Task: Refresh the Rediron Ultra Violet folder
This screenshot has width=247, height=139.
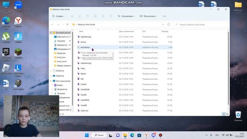Action: pos(169,25)
